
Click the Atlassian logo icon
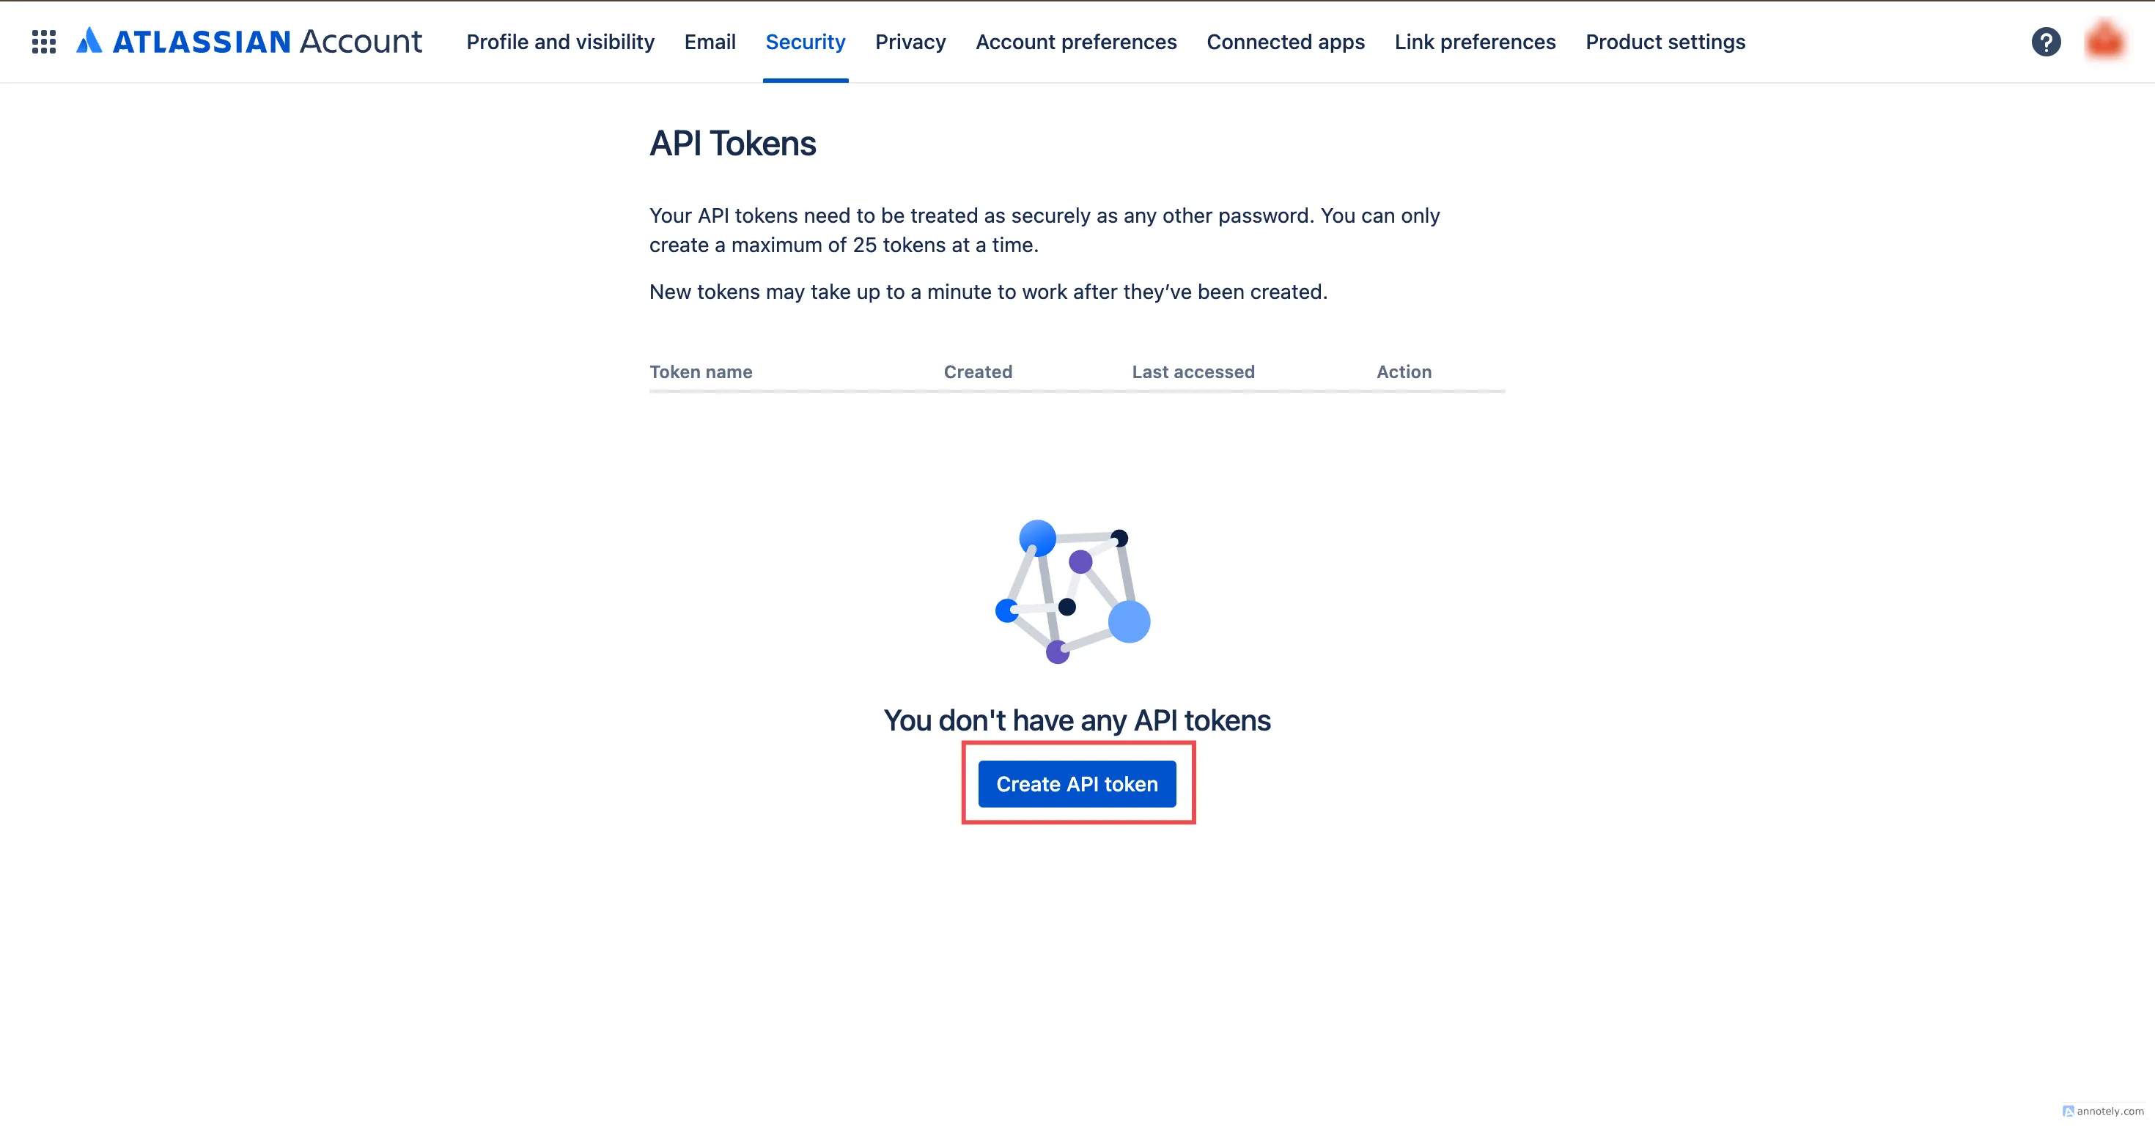click(89, 40)
